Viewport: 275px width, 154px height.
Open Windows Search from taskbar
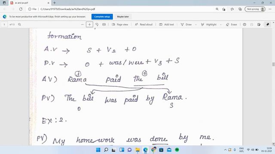(106, 150)
